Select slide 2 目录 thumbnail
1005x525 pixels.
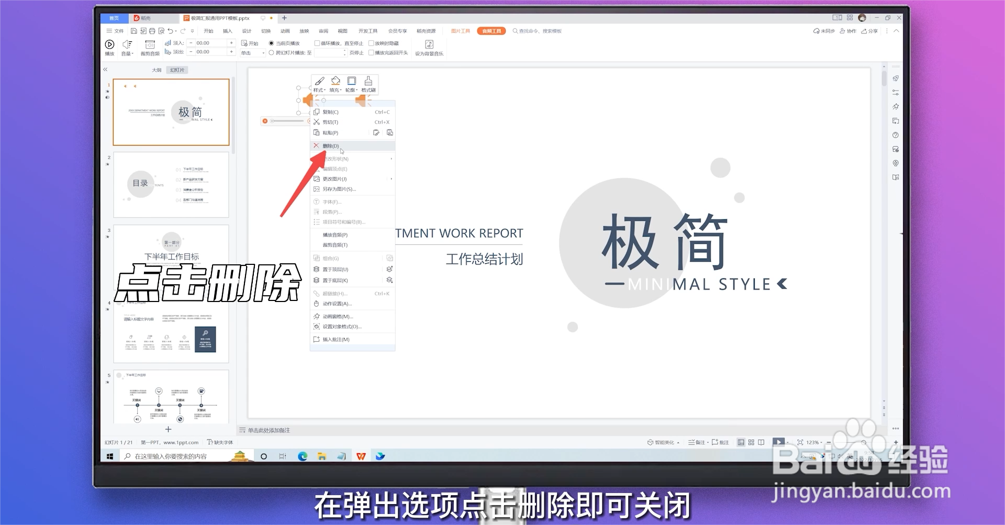point(171,185)
